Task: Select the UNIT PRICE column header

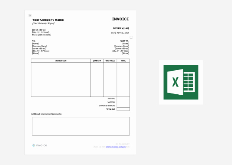Action: click(110, 61)
